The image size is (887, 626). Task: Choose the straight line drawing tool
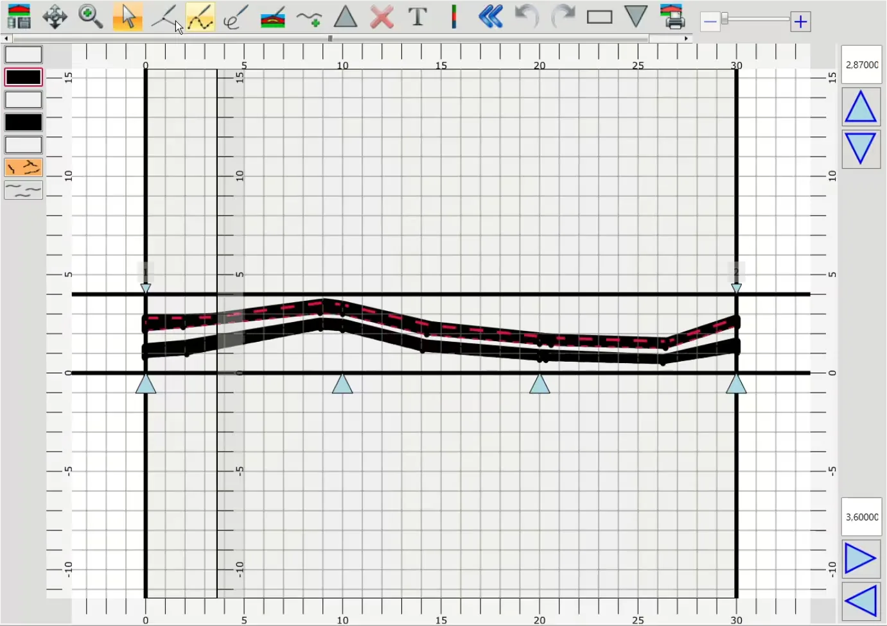(165, 17)
